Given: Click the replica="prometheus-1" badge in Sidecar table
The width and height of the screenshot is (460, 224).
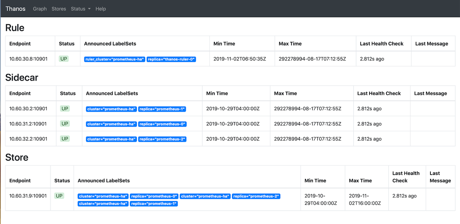Looking at the screenshot, I should [162, 109].
